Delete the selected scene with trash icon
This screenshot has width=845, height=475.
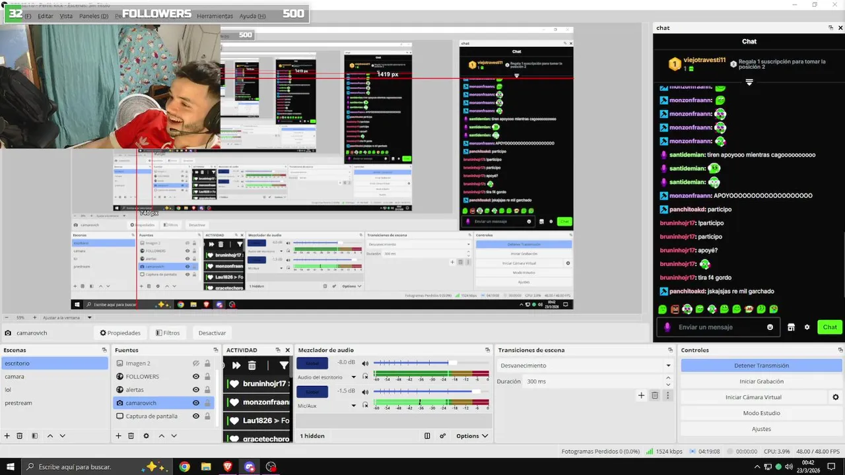tap(20, 436)
